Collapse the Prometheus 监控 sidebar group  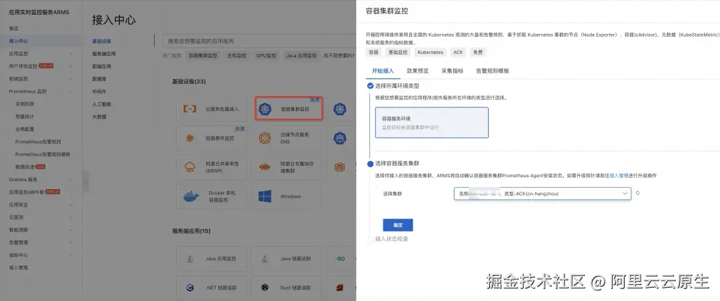pyautogui.click(x=71, y=91)
